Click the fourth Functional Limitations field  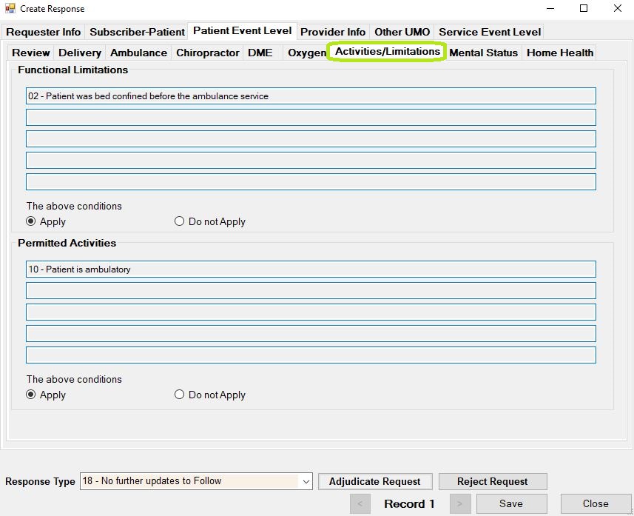[311, 160]
